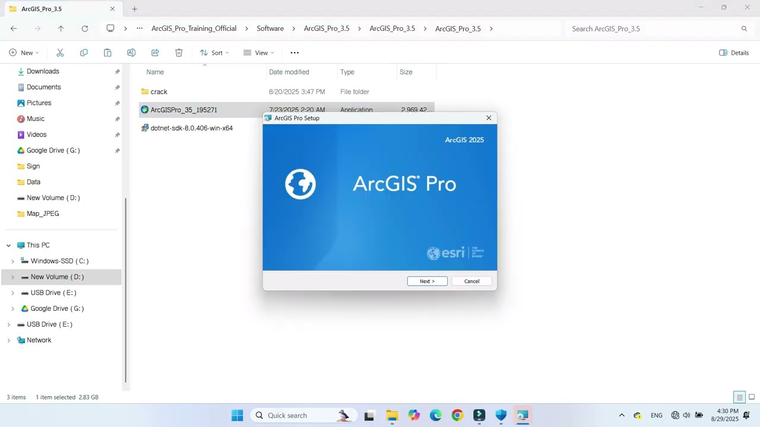Open the View dropdown
Viewport: 760px width, 427px height.
(259, 53)
